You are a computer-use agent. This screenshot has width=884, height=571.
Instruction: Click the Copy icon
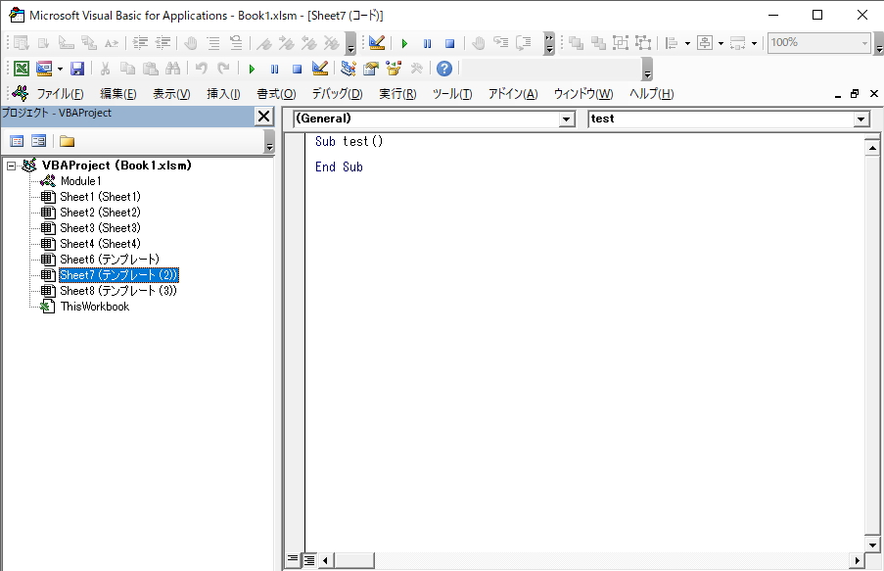pyautogui.click(x=128, y=69)
